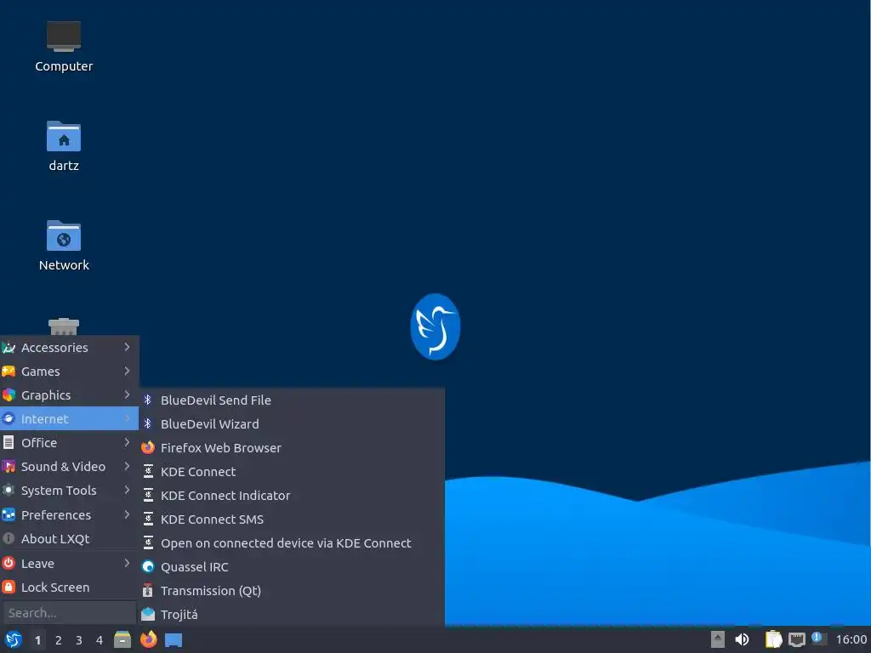Click the update notifier tray icon
Image resolution: width=871 pixels, height=653 pixels.
click(818, 639)
